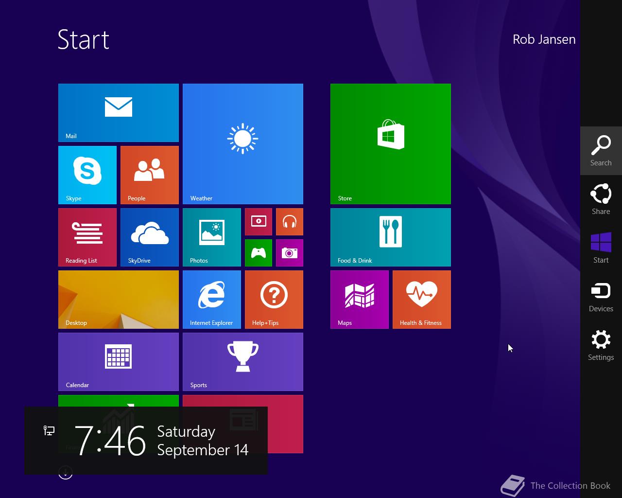Viewport: 622px width, 498px height.
Task: Click the Start charm
Action: (x=601, y=248)
